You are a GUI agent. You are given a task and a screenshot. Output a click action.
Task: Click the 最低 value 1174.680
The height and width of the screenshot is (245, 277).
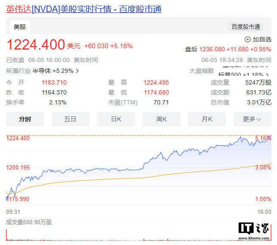(x=156, y=92)
